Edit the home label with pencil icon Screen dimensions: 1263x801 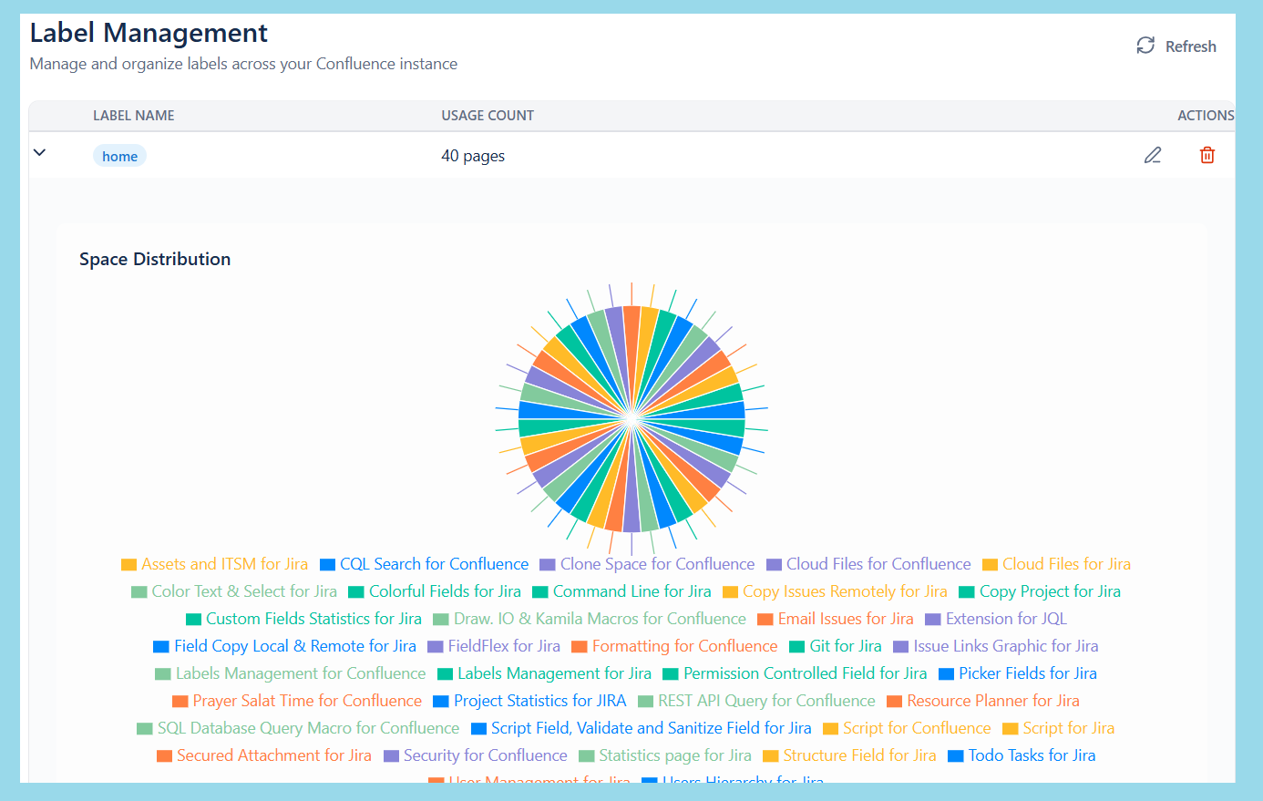click(1153, 155)
